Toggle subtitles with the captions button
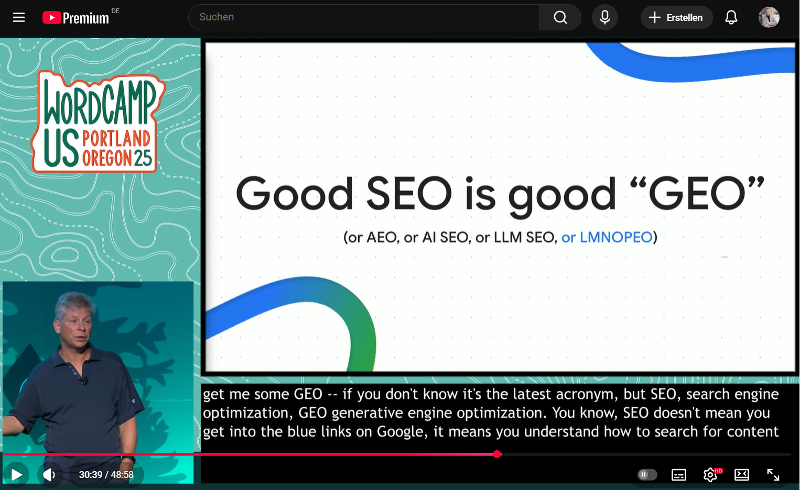The image size is (800, 490). [678, 474]
